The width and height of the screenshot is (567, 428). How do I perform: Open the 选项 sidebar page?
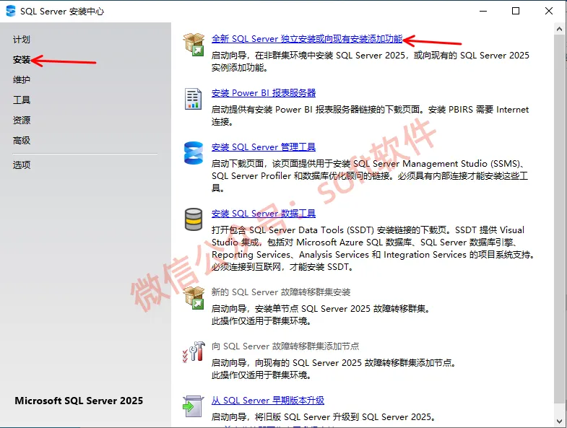pyautogui.click(x=22, y=165)
